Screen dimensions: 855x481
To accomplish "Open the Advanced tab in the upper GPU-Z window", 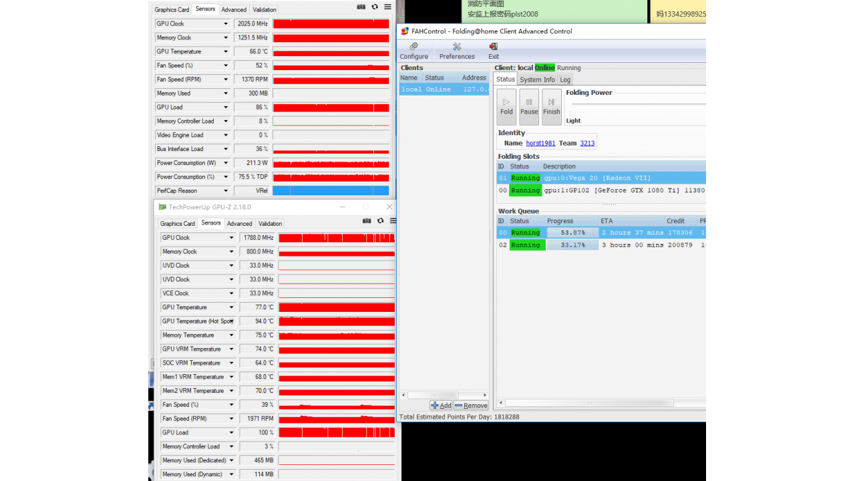I will pos(234,10).
